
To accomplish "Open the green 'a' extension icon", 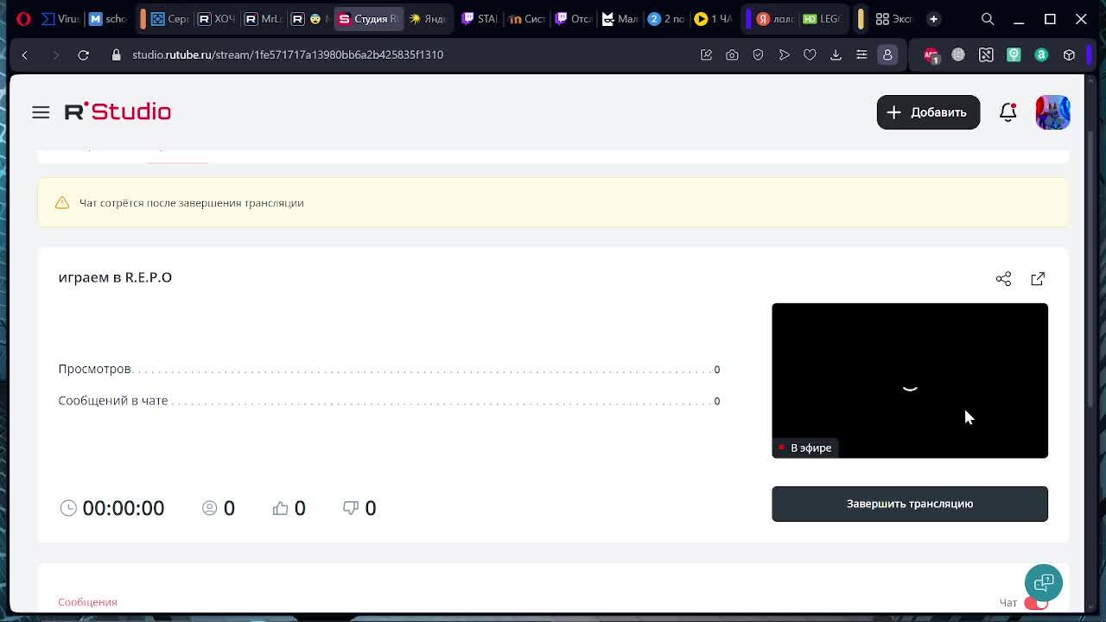I will coord(1041,54).
